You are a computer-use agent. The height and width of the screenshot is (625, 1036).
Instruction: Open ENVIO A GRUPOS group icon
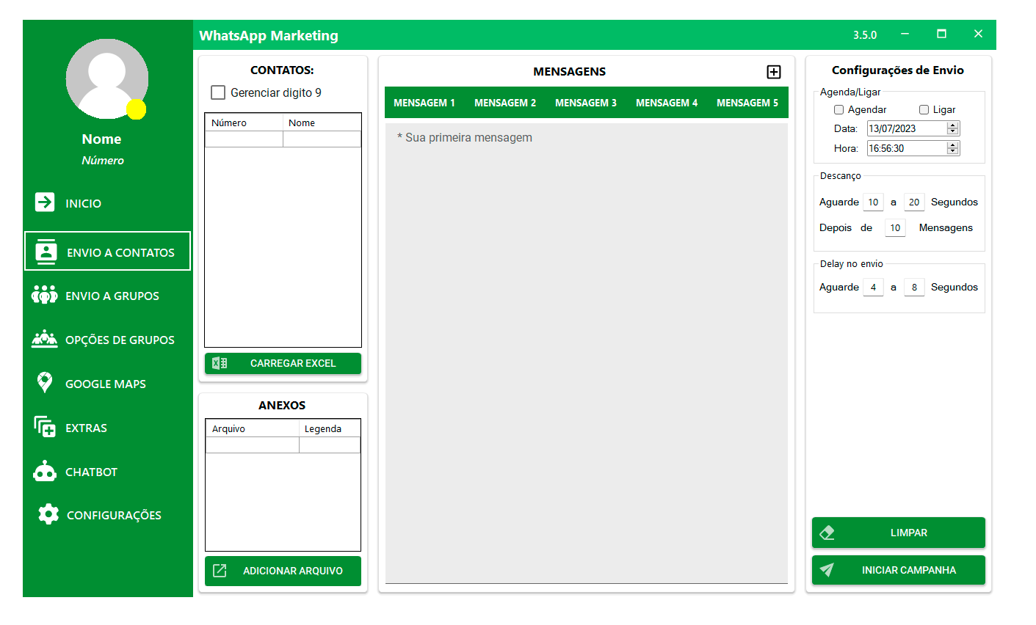[45, 296]
